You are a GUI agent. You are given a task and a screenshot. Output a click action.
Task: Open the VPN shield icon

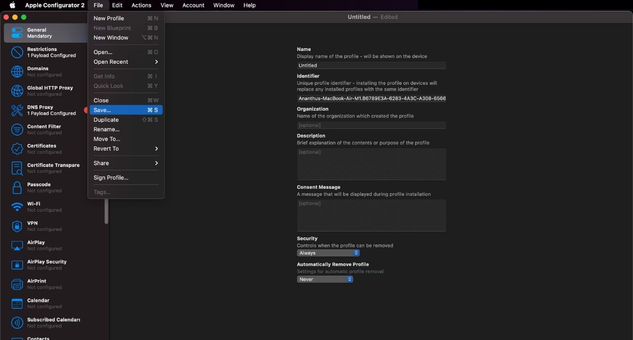(x=17, y=226)
